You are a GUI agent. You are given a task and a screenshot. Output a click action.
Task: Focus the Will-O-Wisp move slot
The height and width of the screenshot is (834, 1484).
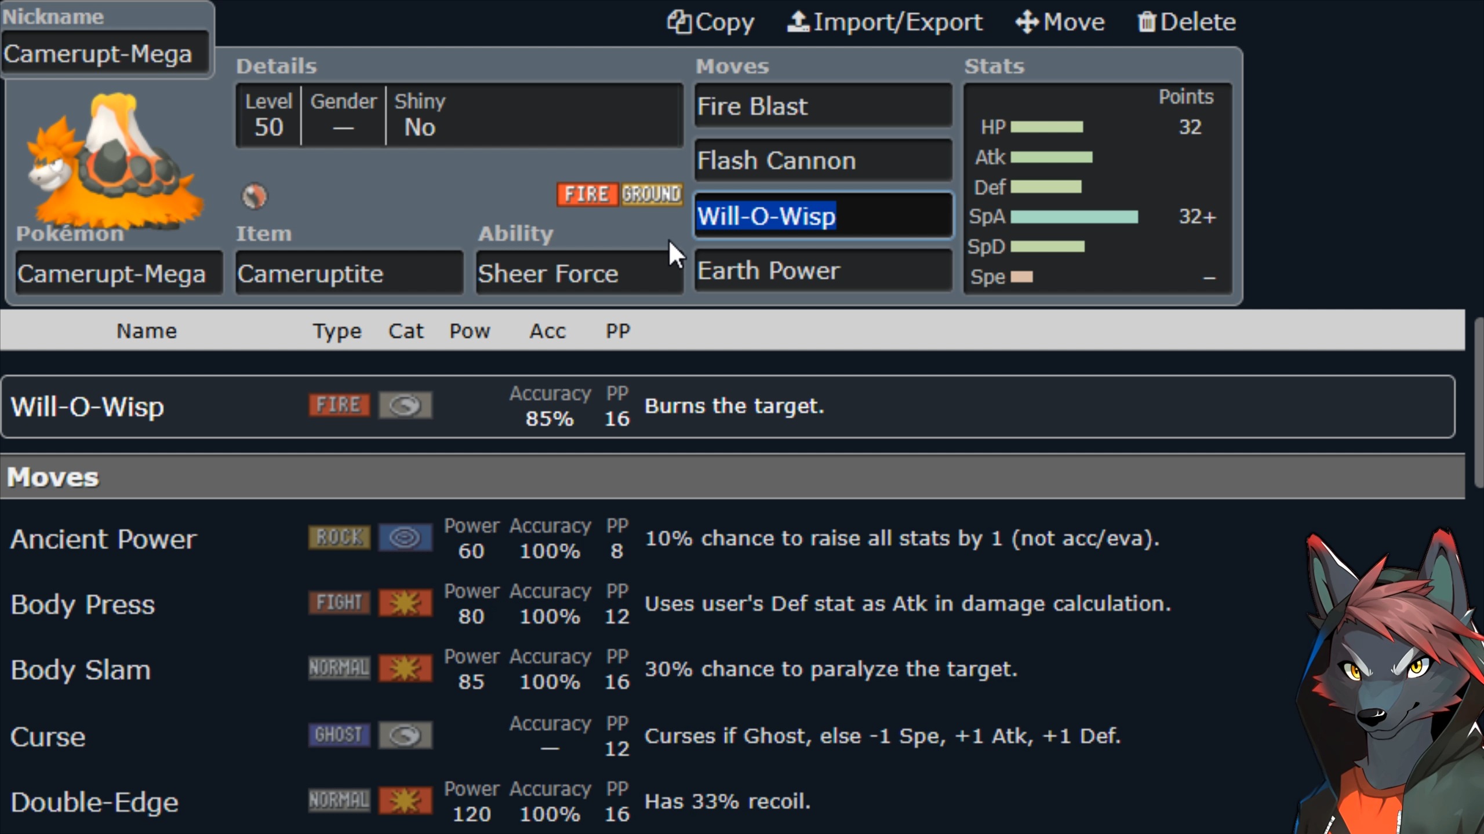click(x=823, y=216)
